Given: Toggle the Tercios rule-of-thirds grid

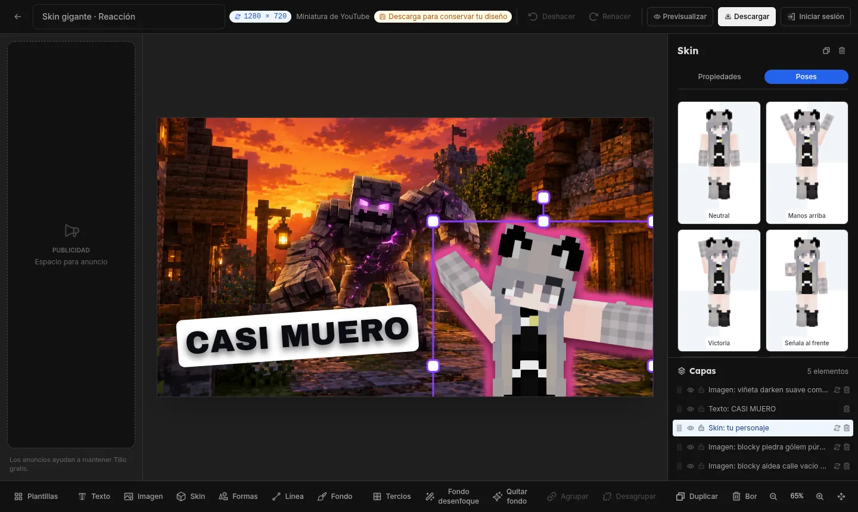Looking at the screenshot, I should [x=392, y=497].
